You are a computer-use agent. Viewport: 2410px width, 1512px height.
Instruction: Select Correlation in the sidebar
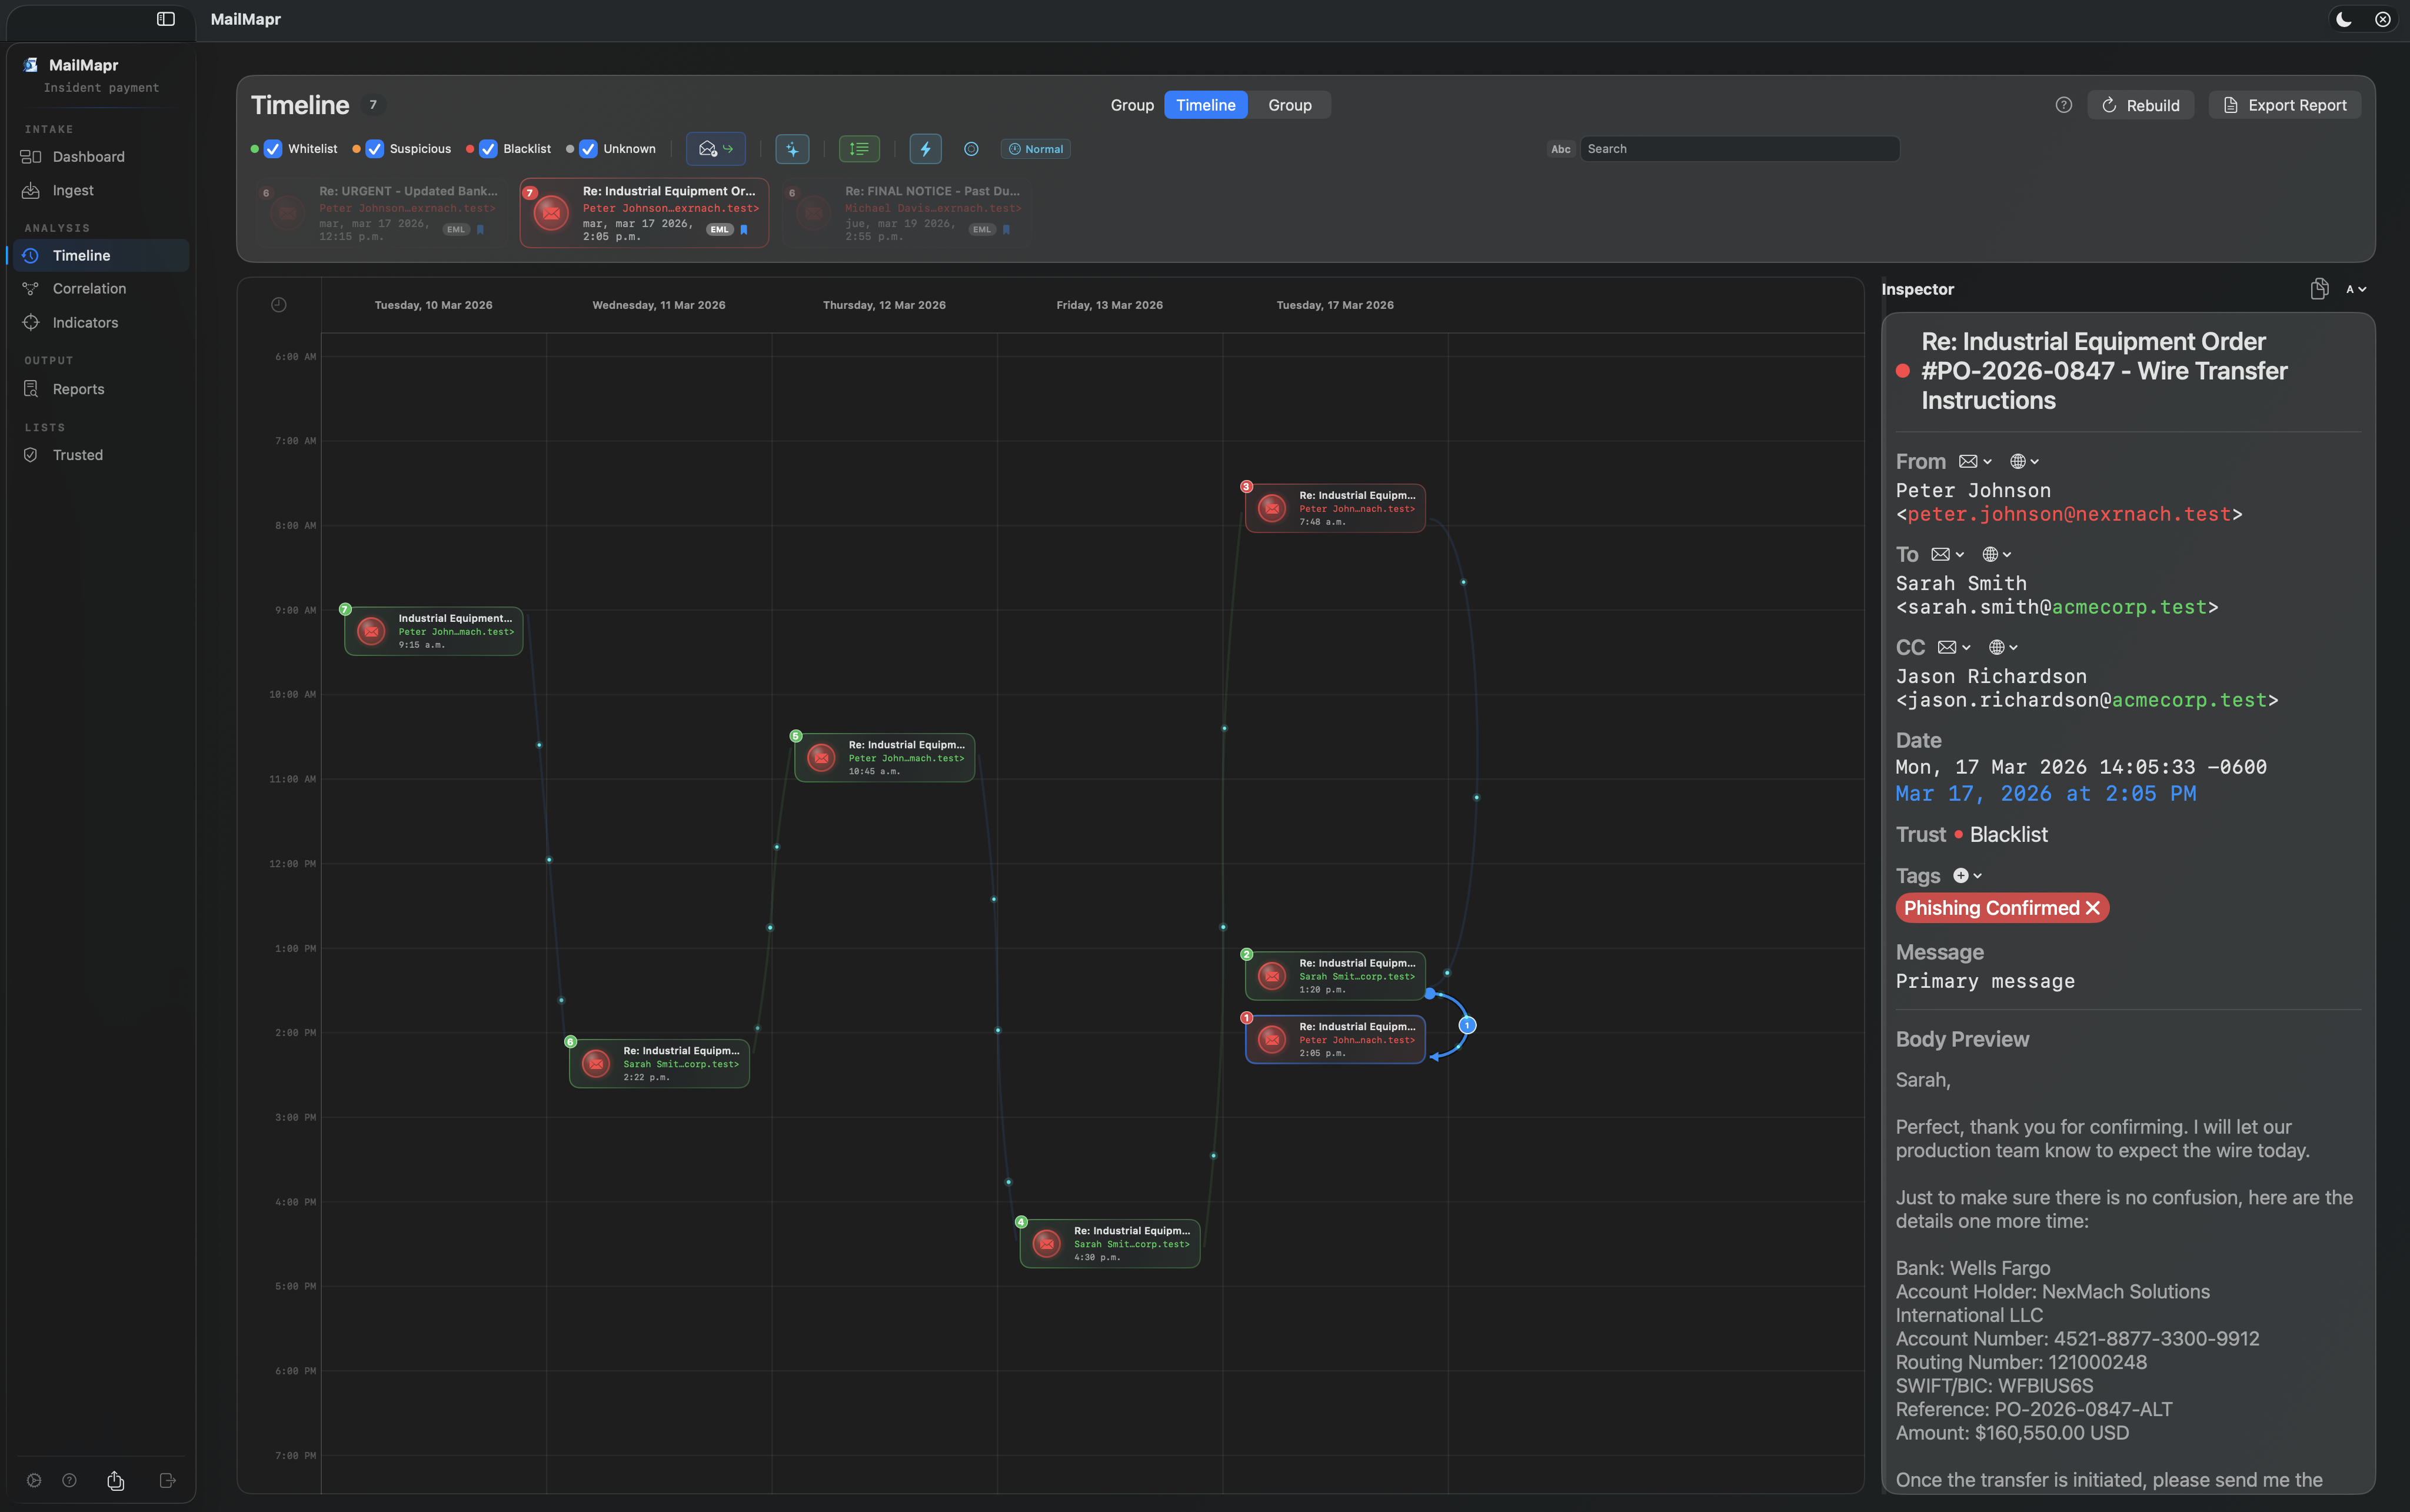pyautogui.click(x=88, y=288)
